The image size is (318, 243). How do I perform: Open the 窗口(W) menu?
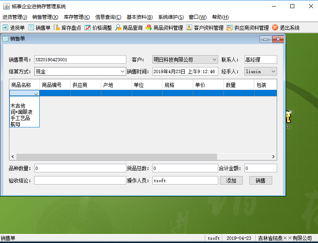[197, 17]
